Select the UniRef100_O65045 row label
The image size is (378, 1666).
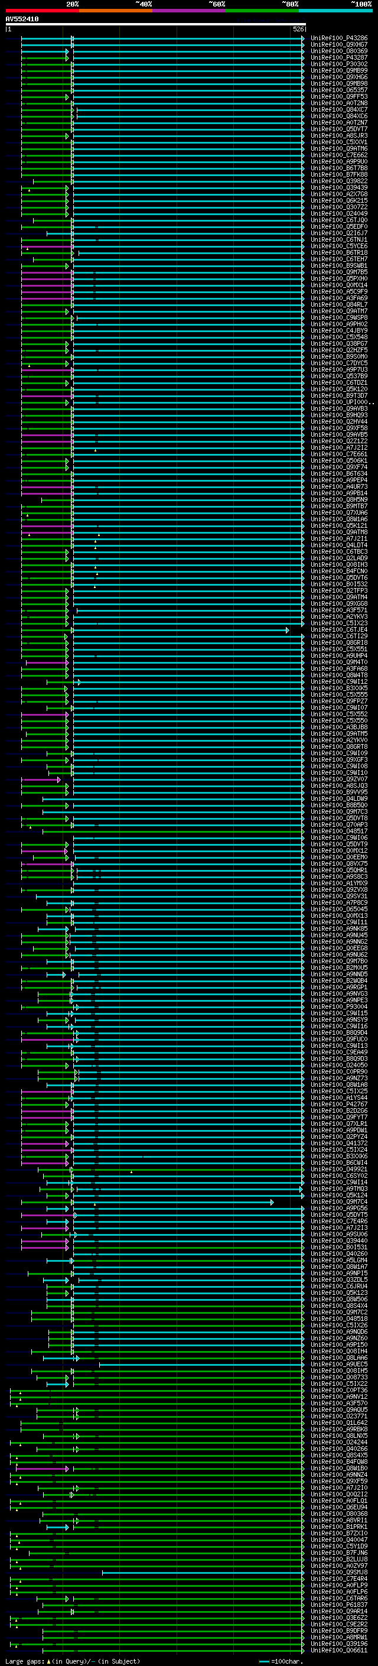click(x=339, y=910)
